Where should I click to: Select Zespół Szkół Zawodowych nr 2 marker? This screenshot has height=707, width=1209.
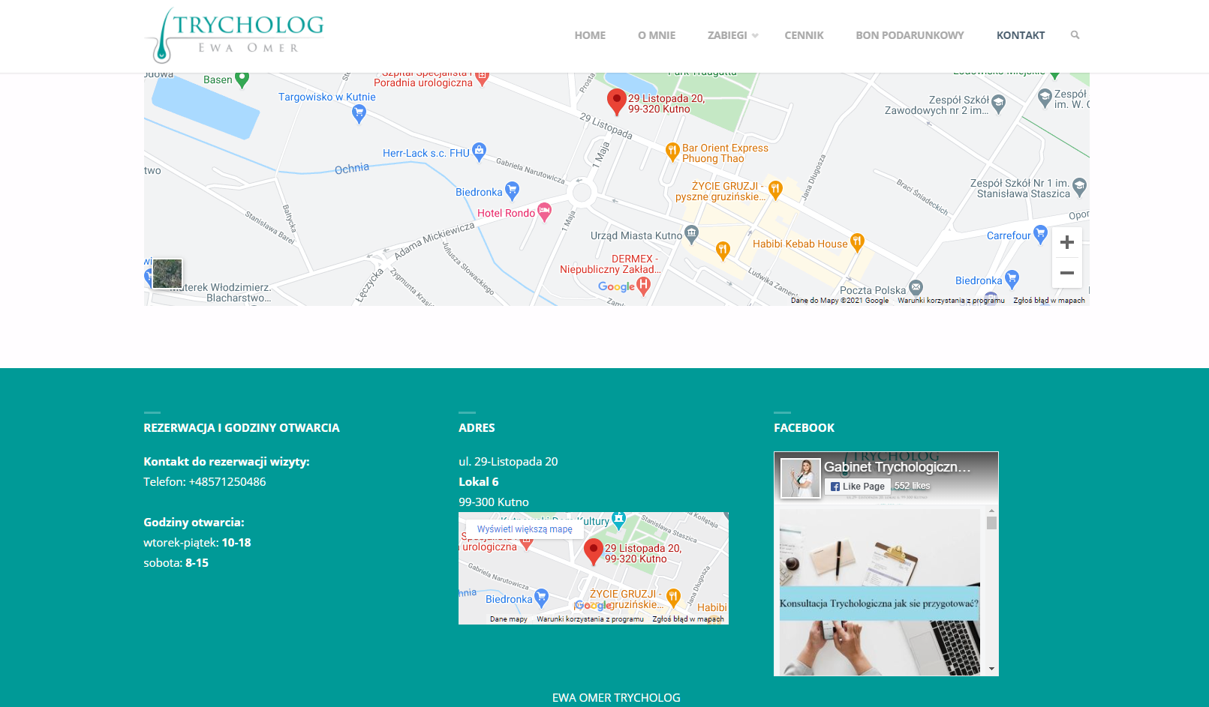click(998, 104)
